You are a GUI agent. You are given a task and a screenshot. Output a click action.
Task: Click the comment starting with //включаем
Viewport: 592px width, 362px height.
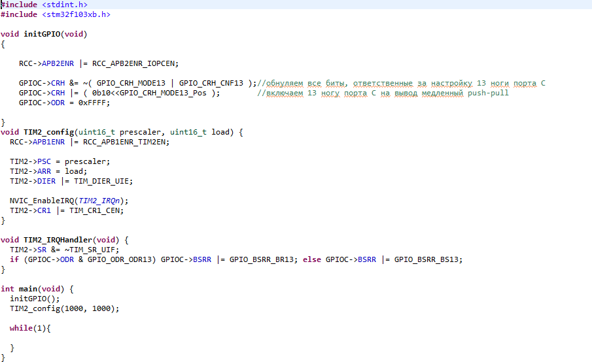click(383, 93)
